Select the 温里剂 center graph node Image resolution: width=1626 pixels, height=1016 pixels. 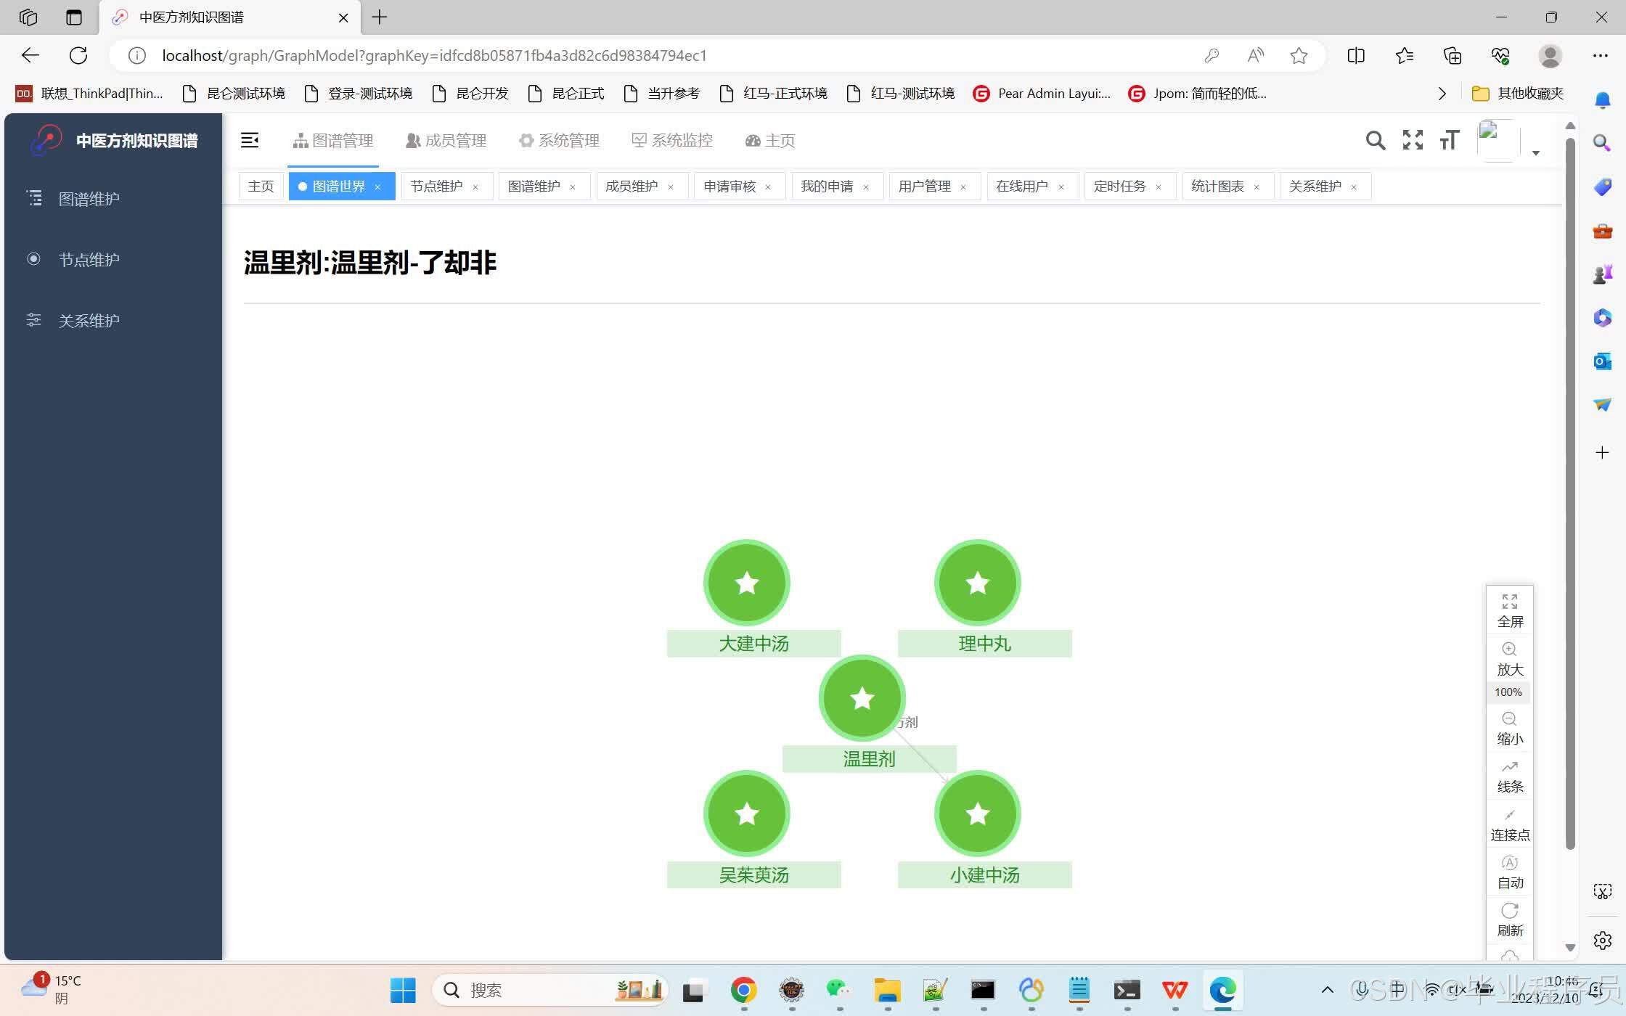click(x=862, y=698)
